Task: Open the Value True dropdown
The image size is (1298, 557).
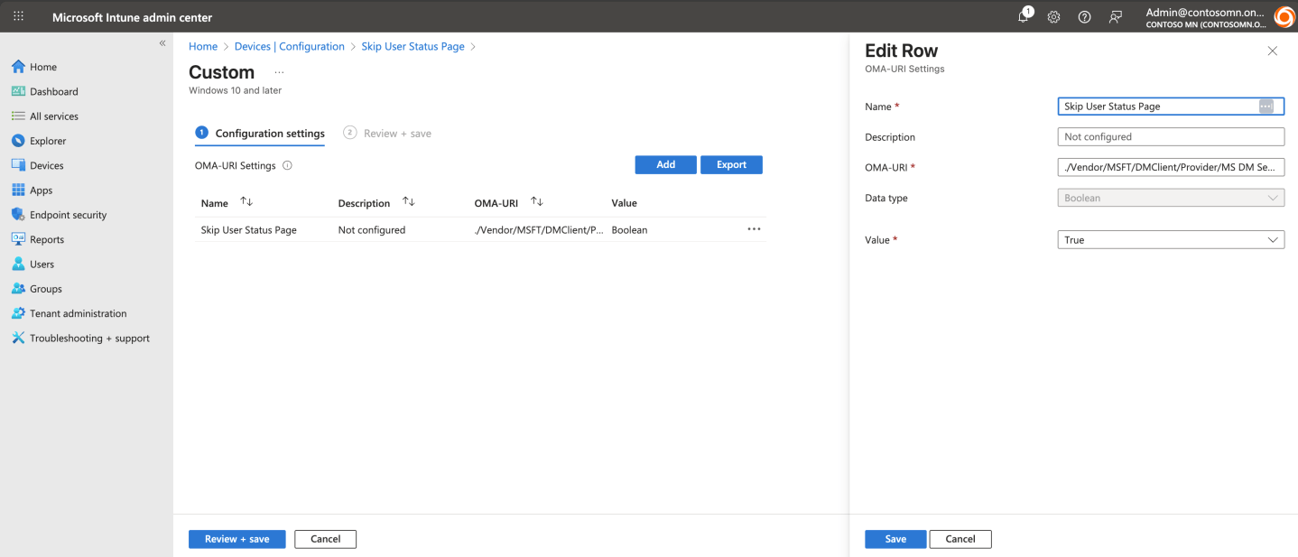Action: 1170,240
